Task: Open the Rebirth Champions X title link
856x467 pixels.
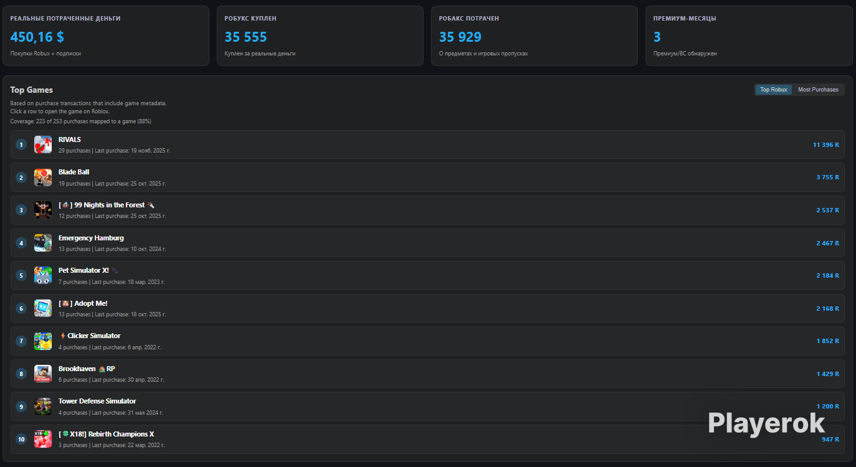Action: 106,434
